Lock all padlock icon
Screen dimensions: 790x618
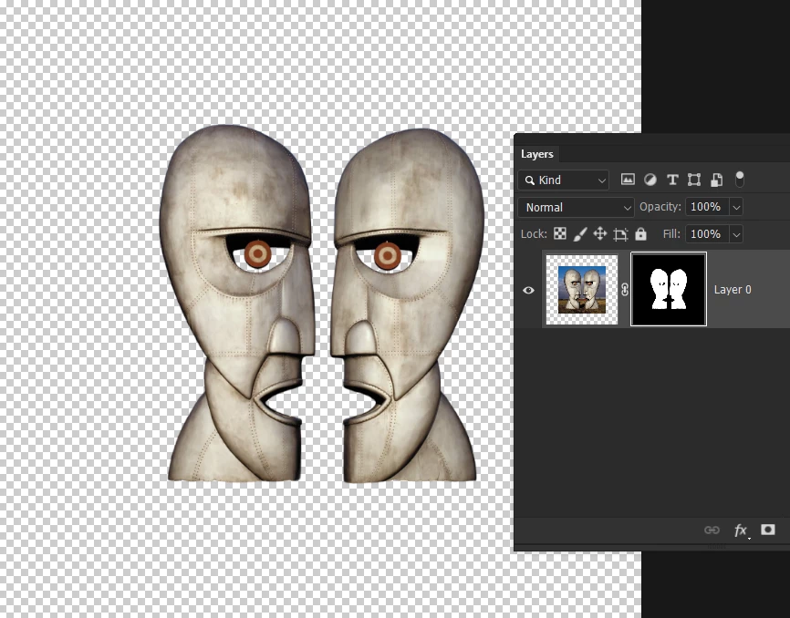click(640, 233)
